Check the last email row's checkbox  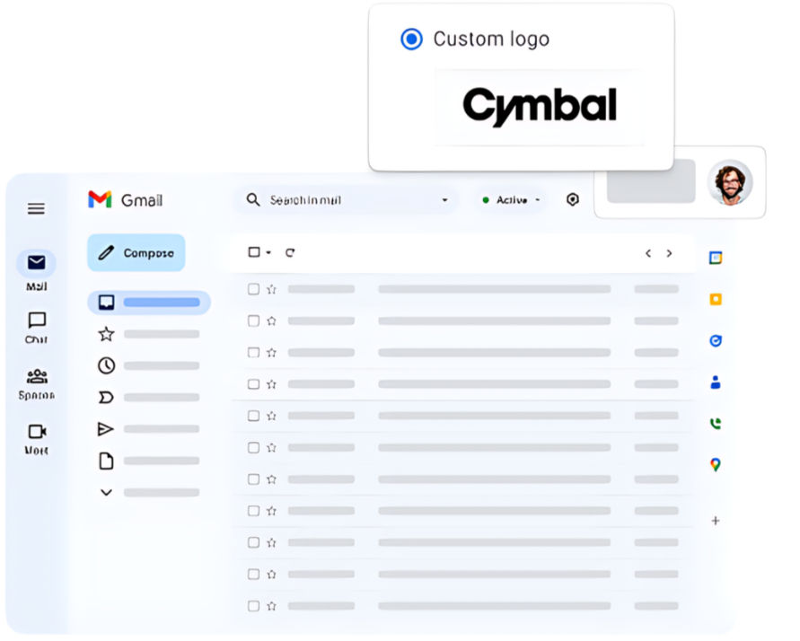[x=253, y=606]
